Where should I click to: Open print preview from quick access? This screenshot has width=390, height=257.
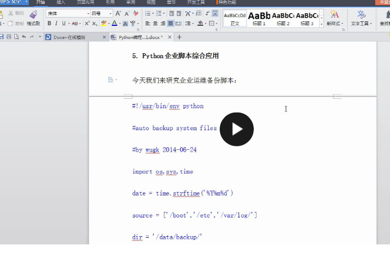pos(16,37)
